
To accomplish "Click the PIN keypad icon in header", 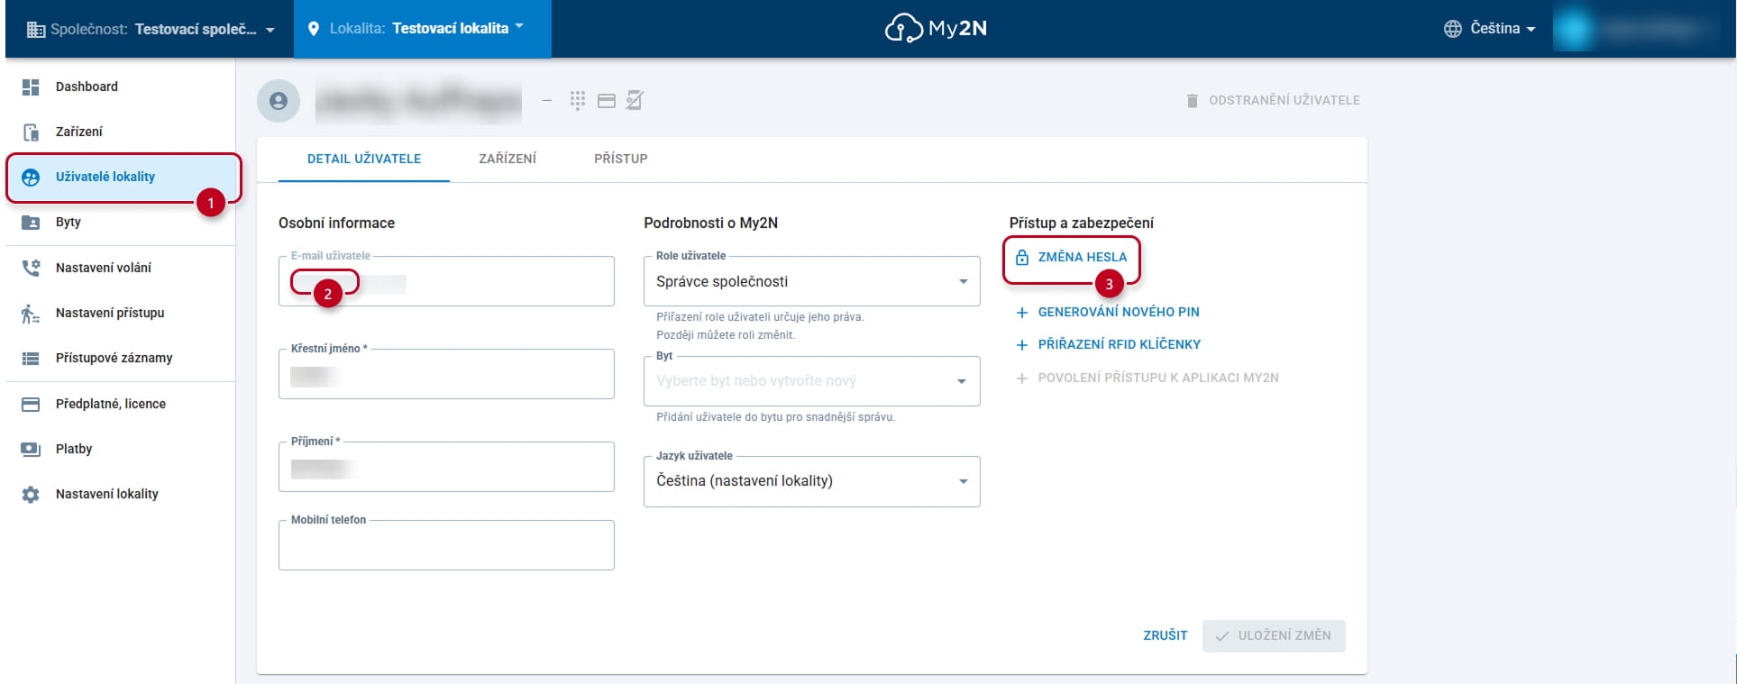I will 578,100.
